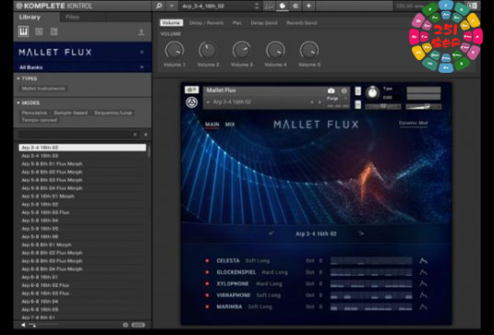Open Celesta Soft Long articulation selector
This screenshot has height=335, width=494.
pos(257,260)
